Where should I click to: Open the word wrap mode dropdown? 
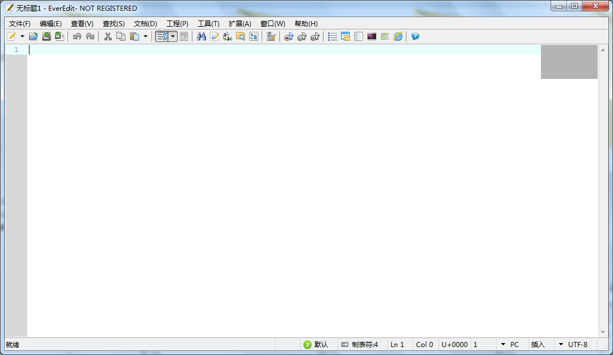click(173, 36)
